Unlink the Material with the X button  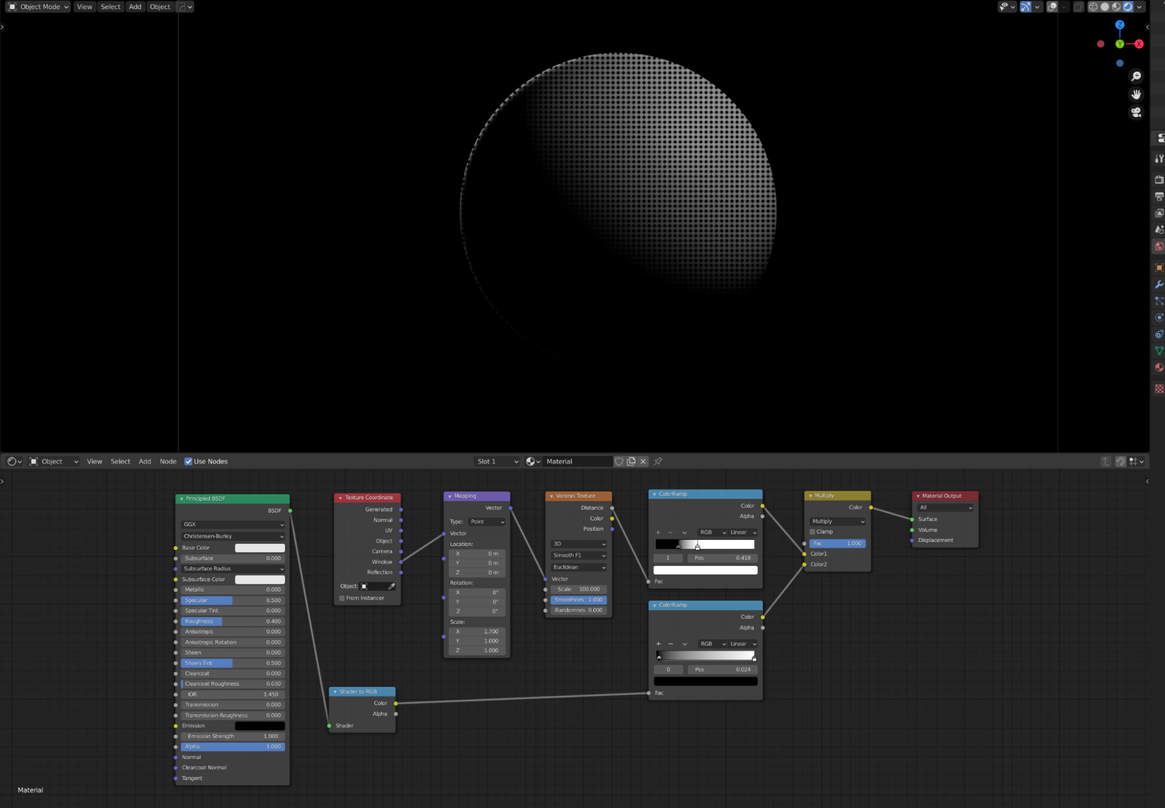click(643, 461)
